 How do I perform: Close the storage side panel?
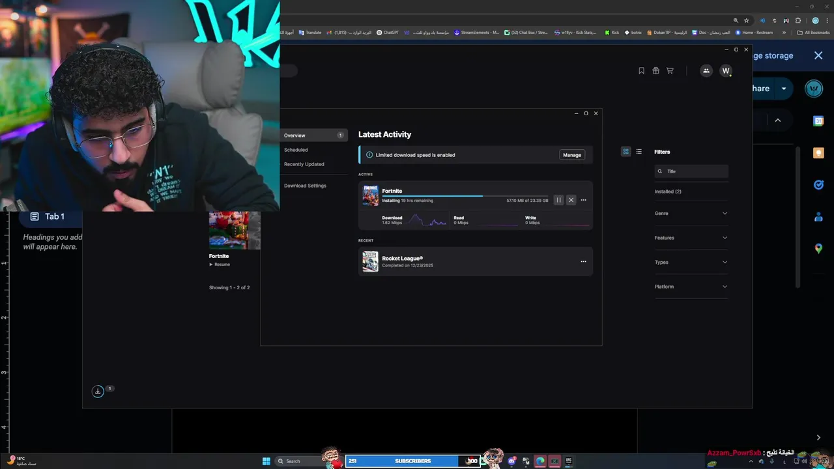(818, 56)
